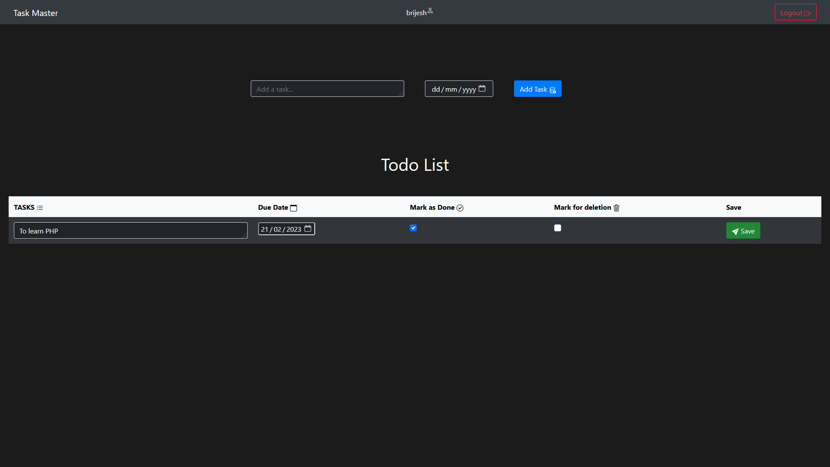
Task: Open calendar picker in new task date field
Action: (482, 89)
